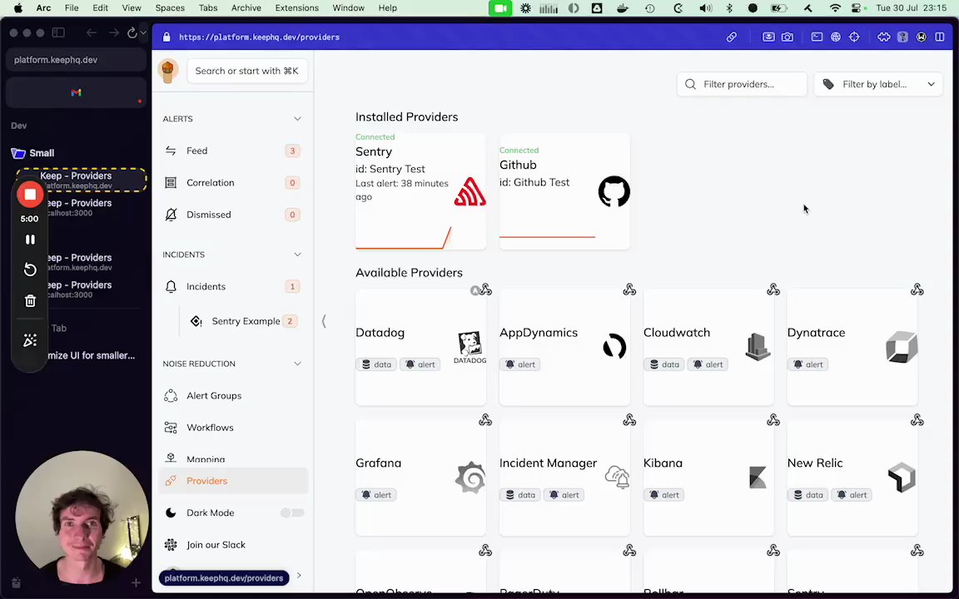Take a capture with the camera icon
The image size is (959, 599).
point(788,37)
